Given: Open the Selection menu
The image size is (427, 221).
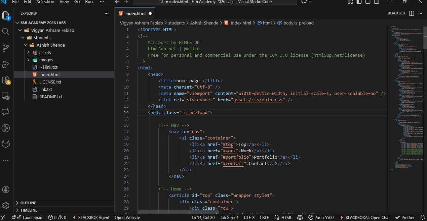Looking at the screenshot, I should (45, 2).
